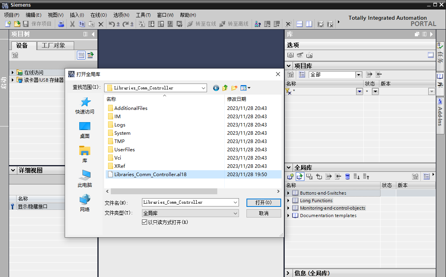446x277 pixels.
Task: Click the 打开 open button
Action: [x=263, y=203]
